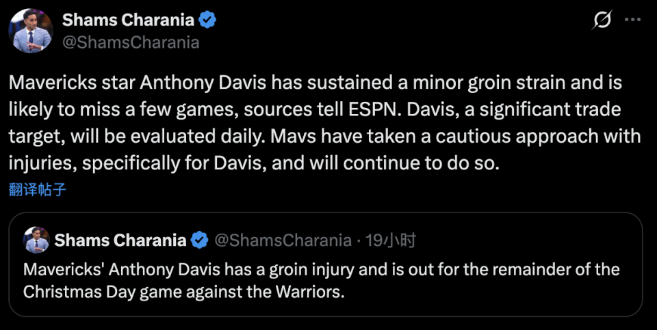Viewport: 657px width, 330px height.
Task: Click the verified badge beside the main author name
Action: [x=207, y=20]
